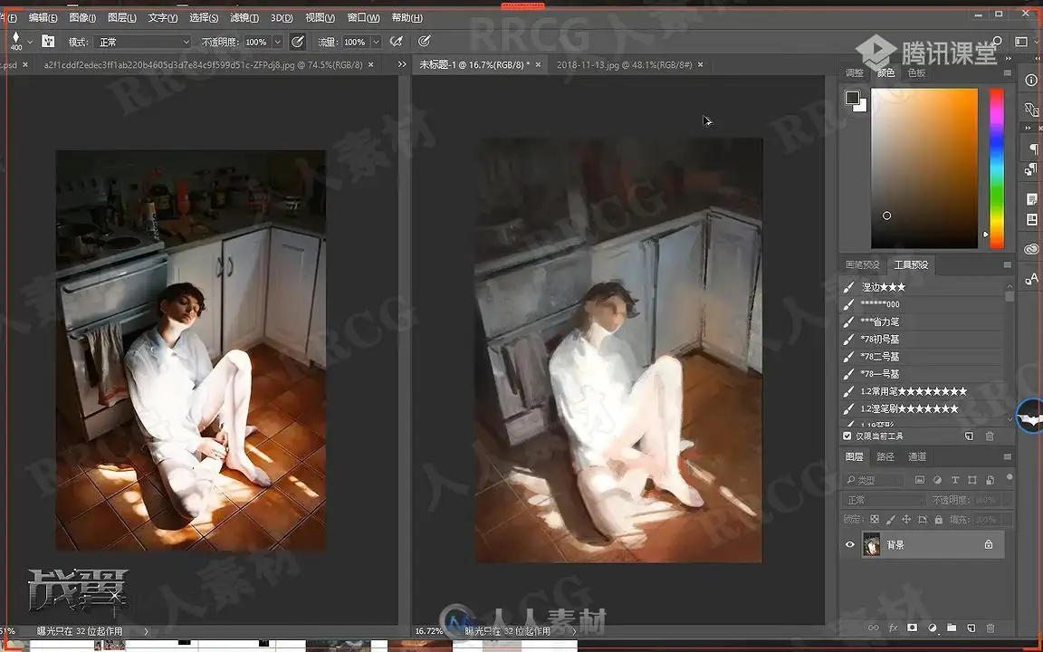Open the 选择(S) menu
Image resolution: width=1043 pixels, height=652 pixels.
point(204,18)
